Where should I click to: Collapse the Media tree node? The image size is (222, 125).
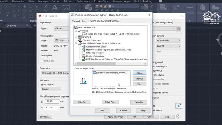pyautogui.click(x=76, y=31)
